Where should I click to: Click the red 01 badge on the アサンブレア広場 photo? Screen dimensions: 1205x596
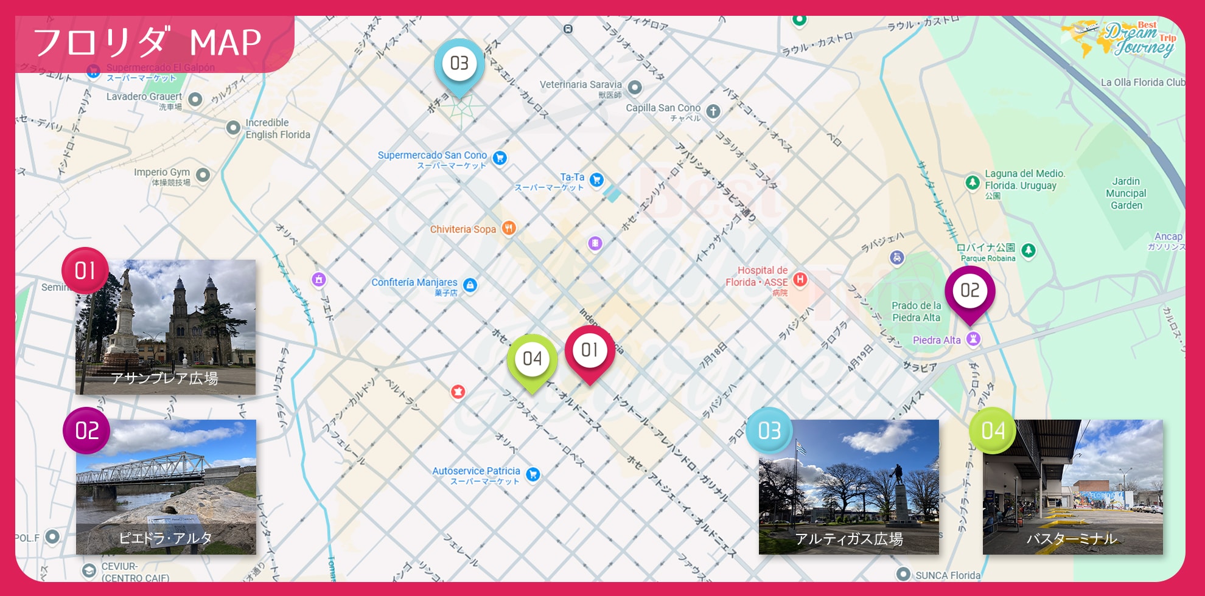click(x=85, y=271)
